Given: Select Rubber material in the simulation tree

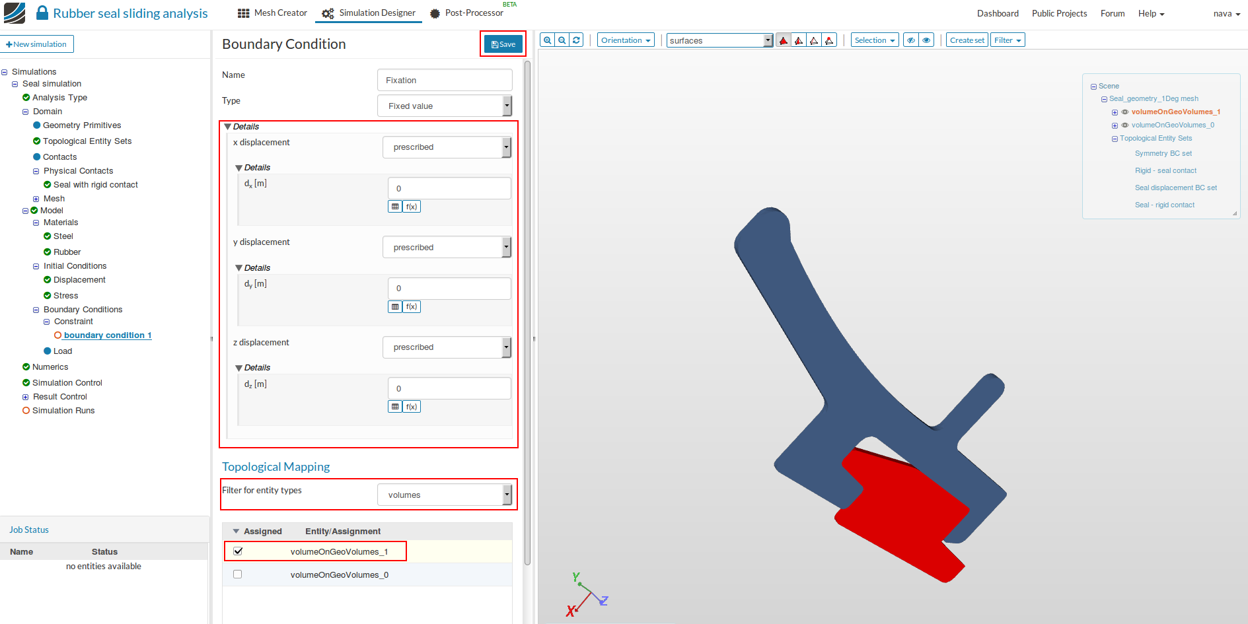Looking at the screenshot, I should pos(67,252).
